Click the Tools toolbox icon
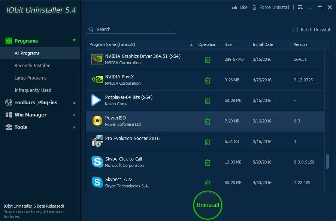The image size is (336, 221). tap(9, 127)
